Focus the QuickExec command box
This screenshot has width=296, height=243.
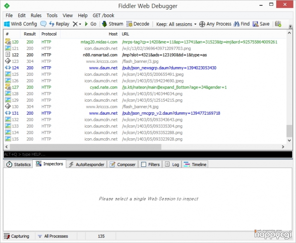pos(148,154)
